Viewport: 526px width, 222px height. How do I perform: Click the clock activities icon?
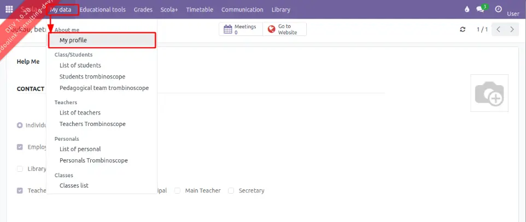coord(498,9)
